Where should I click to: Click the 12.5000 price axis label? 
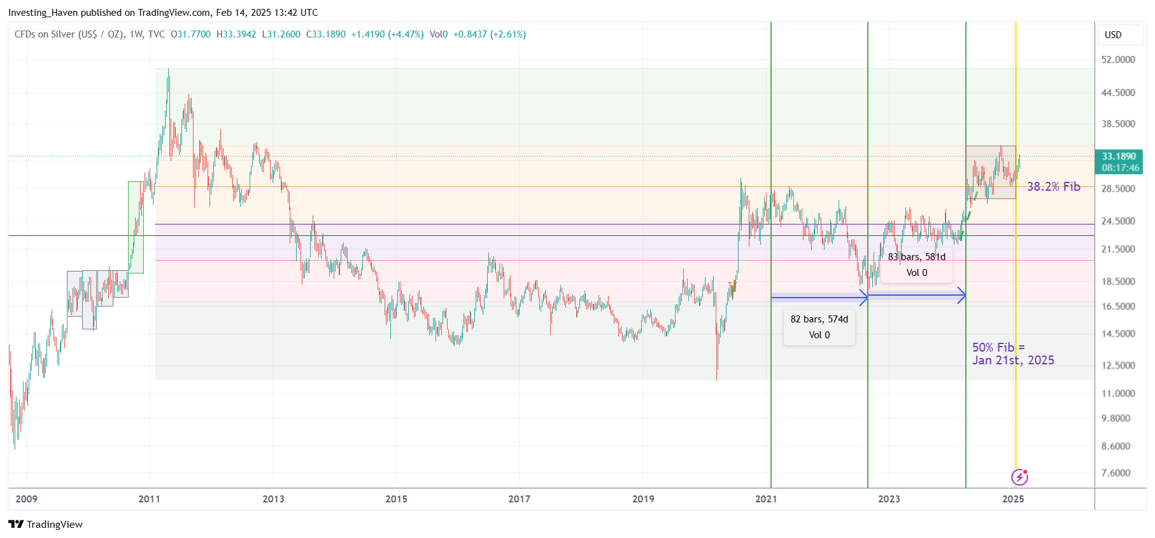click(x=1118, y=366)
